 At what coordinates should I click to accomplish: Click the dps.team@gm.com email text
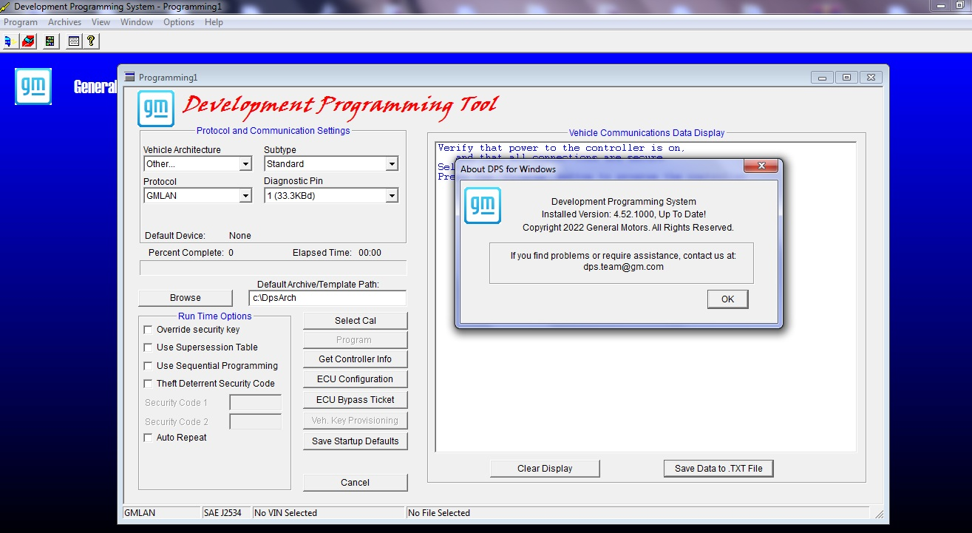coord(623,268)
